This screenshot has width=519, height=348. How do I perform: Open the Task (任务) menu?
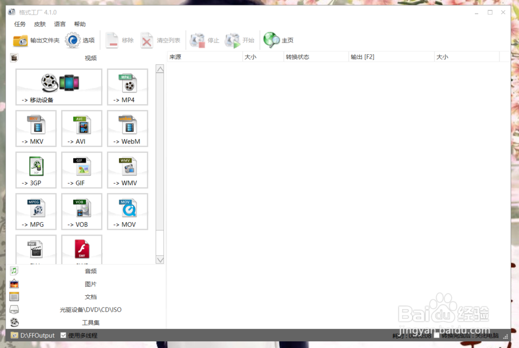[x=20, y=24]
